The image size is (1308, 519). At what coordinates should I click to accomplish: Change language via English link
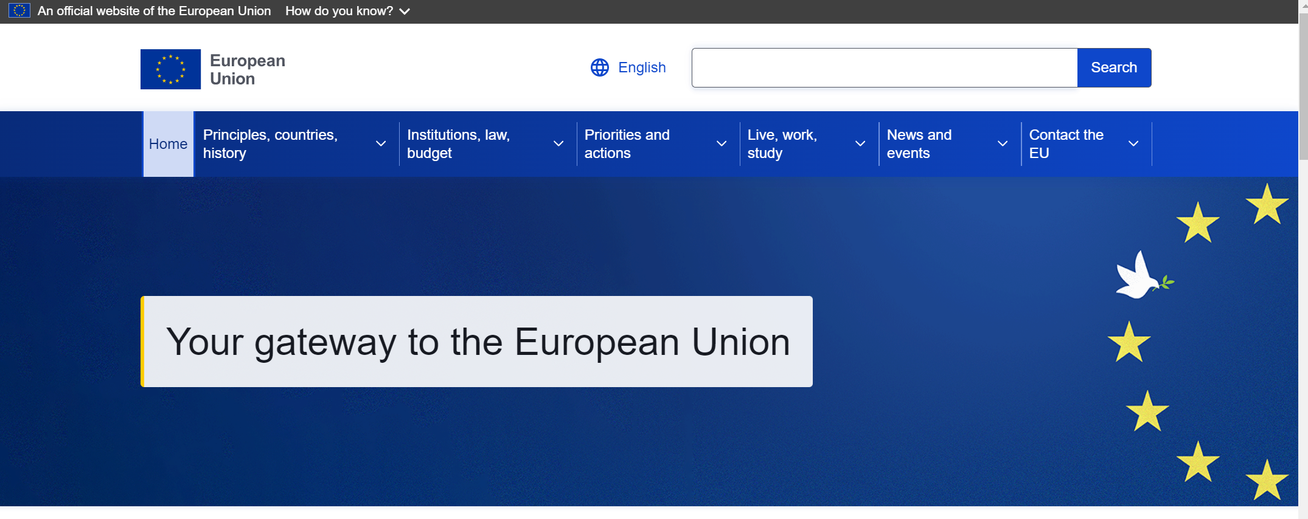[642, 67]
